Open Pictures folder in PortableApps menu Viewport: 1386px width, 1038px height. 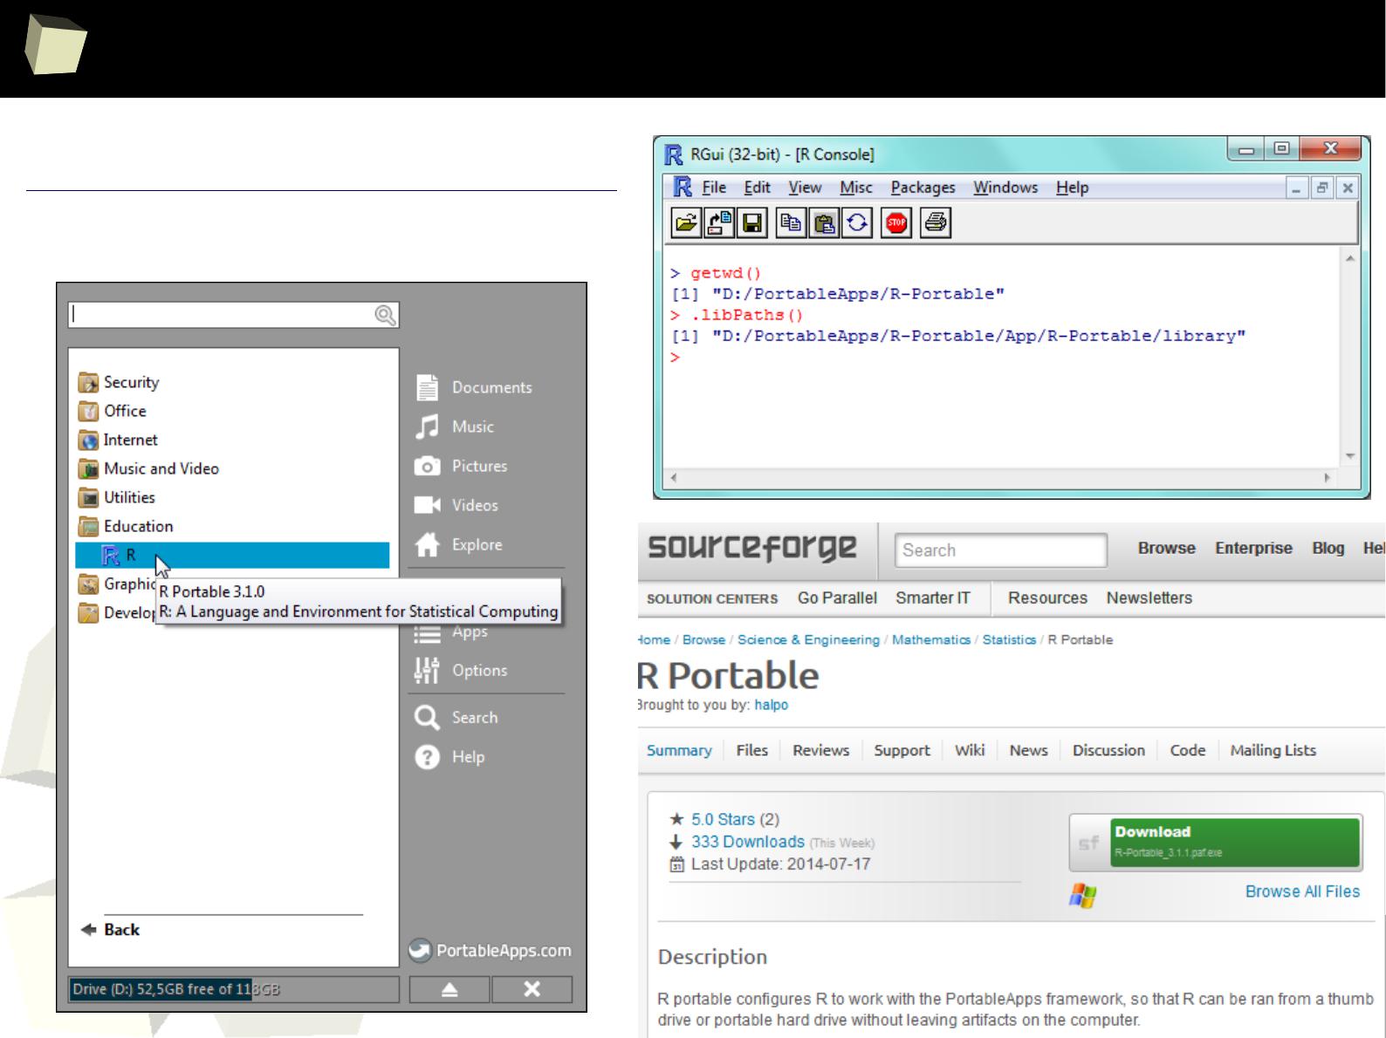click(462, 466)
